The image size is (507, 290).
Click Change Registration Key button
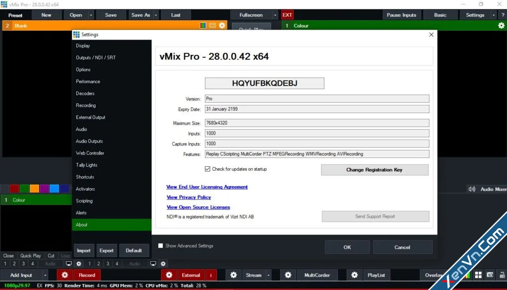[x=374, y=170]
